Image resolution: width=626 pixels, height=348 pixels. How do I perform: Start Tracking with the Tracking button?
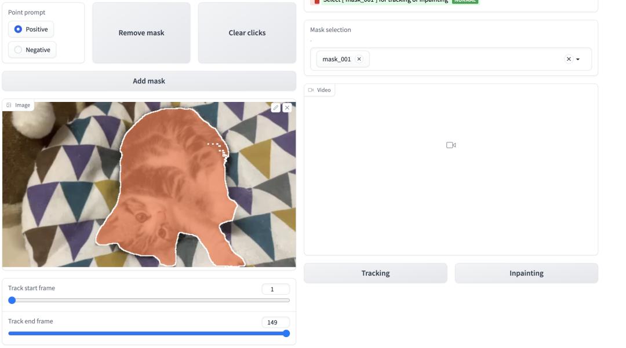pyautogui.click(x=374, y=273)
